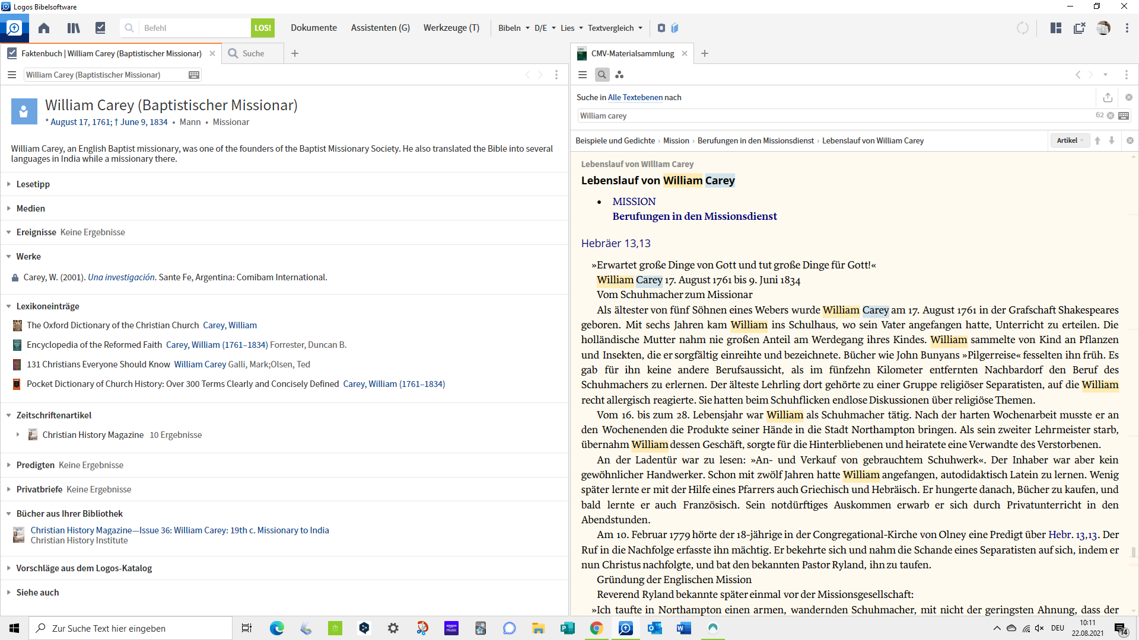Follow the Hebr. 13,13 reference link
The width and height of the screenshot is (1139, 640).
1073,535
